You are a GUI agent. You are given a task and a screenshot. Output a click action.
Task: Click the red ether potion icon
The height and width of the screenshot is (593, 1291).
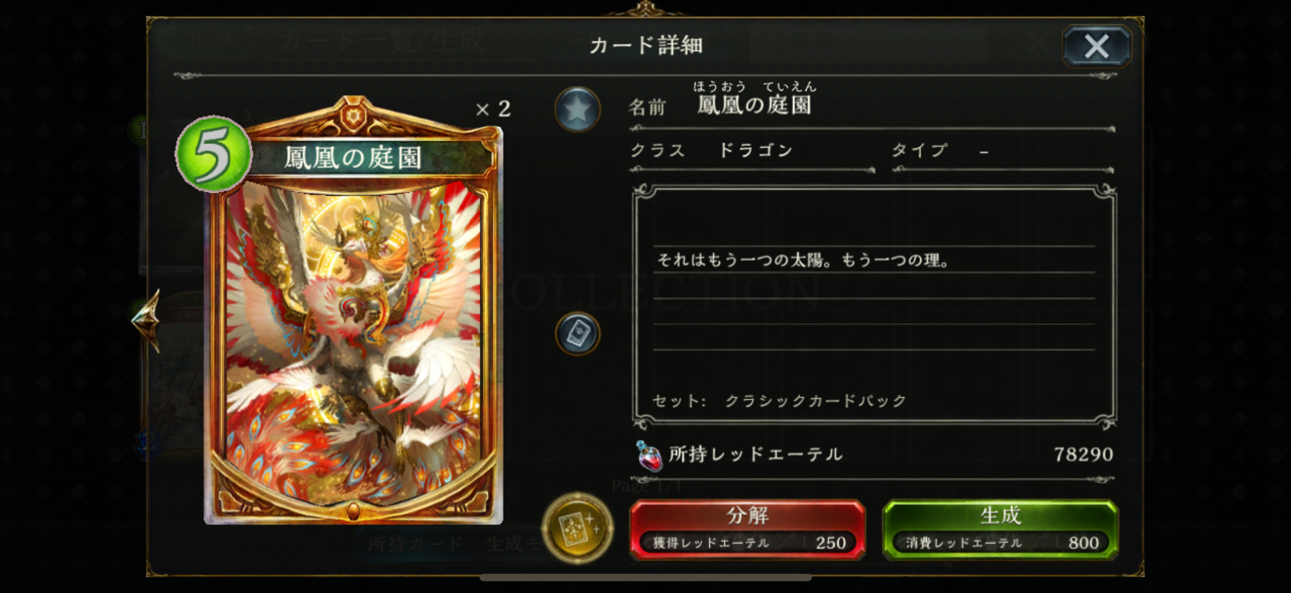click(648, 455)
